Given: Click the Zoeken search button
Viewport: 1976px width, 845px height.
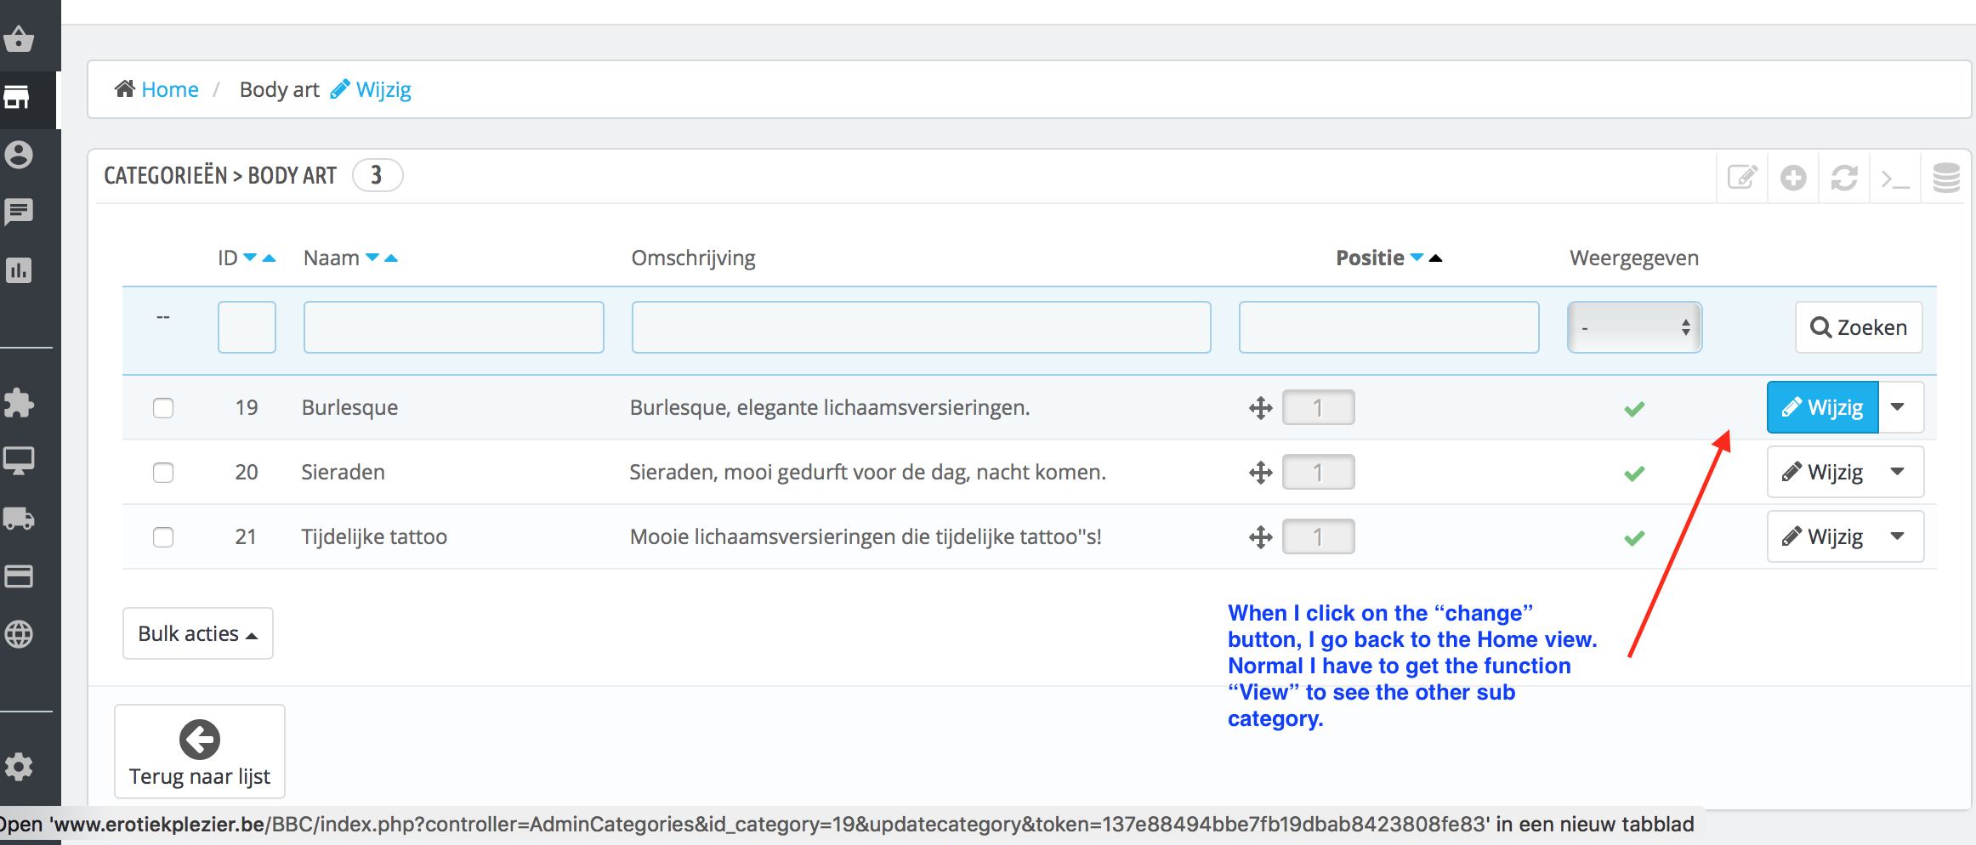Looking at the screenshot, I should [x=1859, y=327].
